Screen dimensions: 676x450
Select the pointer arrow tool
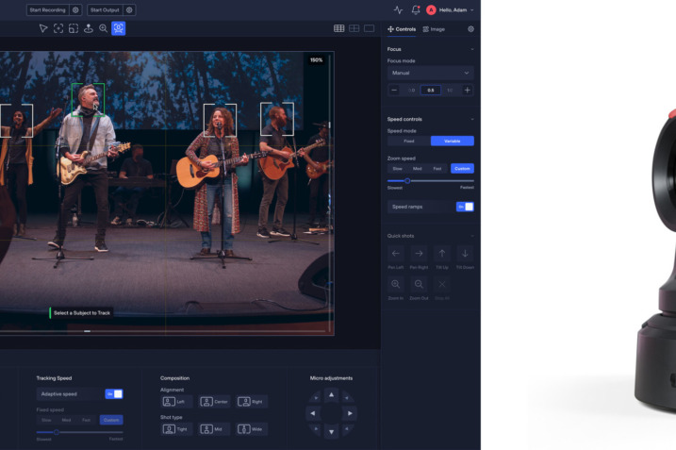click(x=43, y=28)
